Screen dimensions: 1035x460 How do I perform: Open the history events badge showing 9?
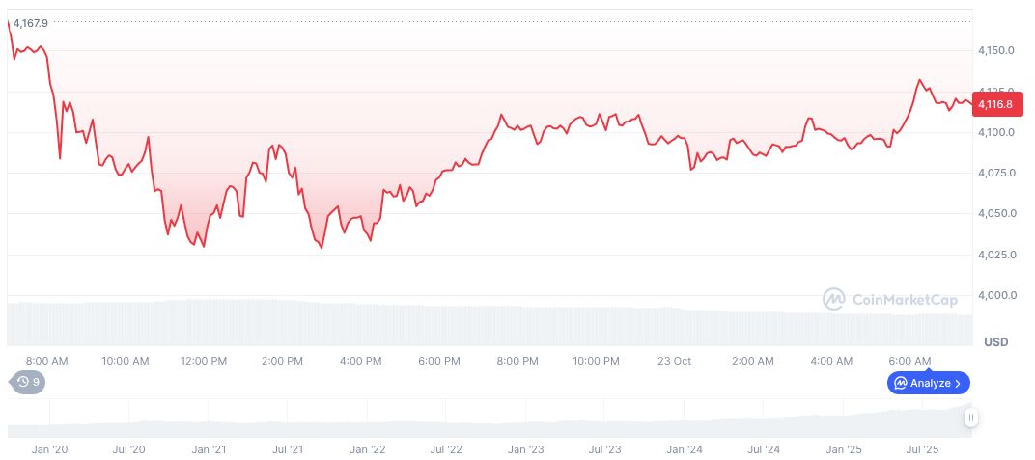coord(28,382)
